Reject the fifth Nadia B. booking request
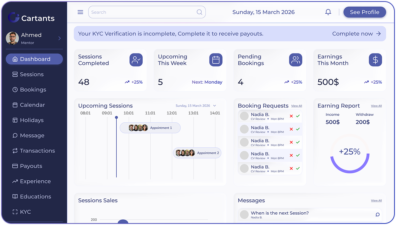 click(x=291, y=168)
